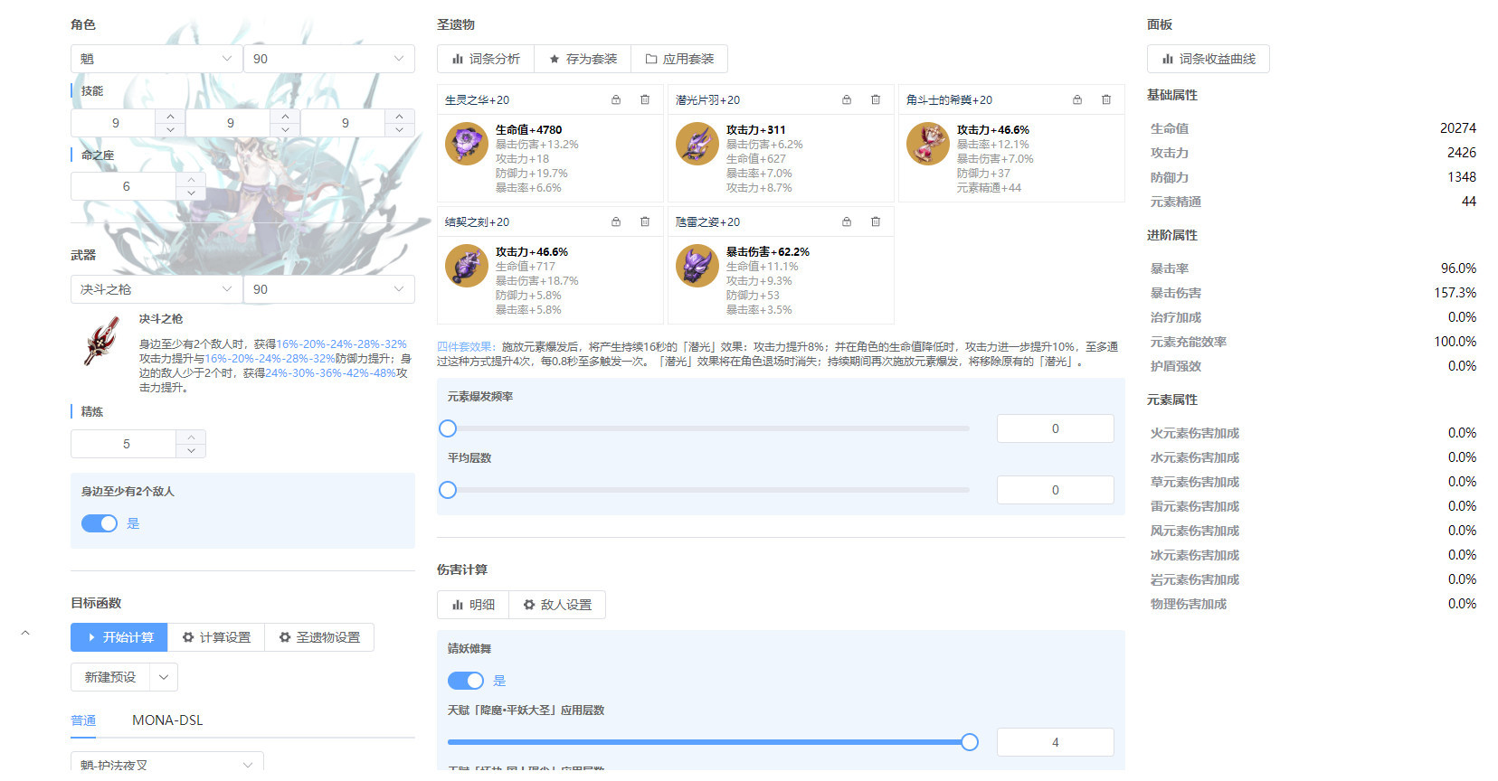The height and width of the screenshot is (781, 1498).
Task: Toggle the 靖妖傩舞 switch
Action: coord(466,681)
